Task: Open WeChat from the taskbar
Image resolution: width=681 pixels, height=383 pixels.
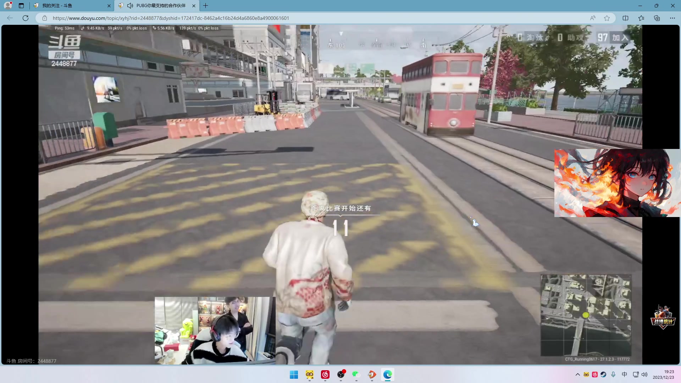Action: (x=356, y=374)
